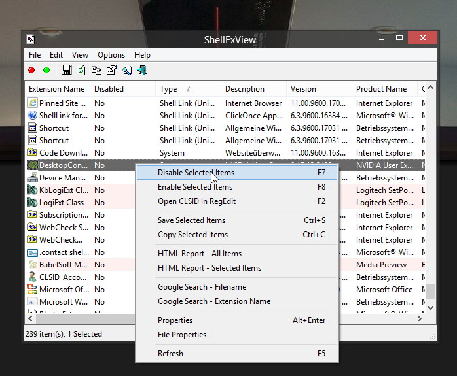The width and height of the screenshot is (457, 376).
Task: Choose File Properties in context menu
Action: tap(237, 335)
